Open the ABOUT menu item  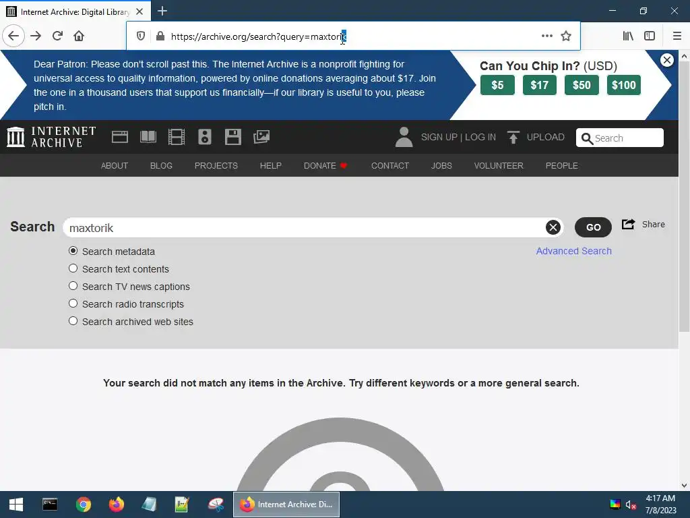(x=115, y=166)
